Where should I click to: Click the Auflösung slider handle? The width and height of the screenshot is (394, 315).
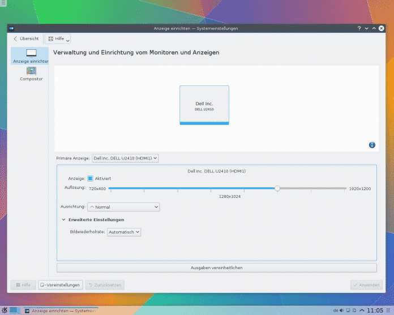277,188
